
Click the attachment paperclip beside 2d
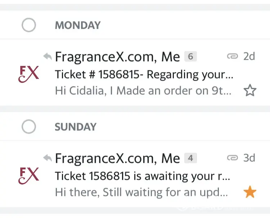233,56
